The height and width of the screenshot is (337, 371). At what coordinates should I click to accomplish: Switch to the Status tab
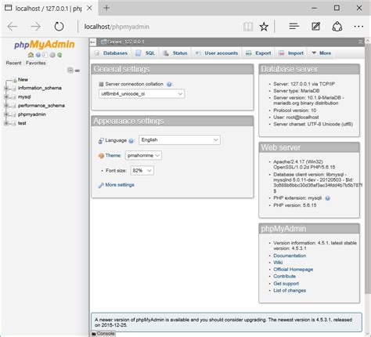tap(175, 53)
